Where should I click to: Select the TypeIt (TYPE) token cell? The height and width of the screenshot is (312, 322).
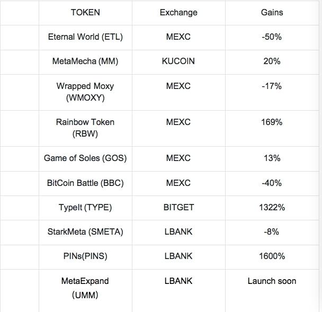coord(85,208)
